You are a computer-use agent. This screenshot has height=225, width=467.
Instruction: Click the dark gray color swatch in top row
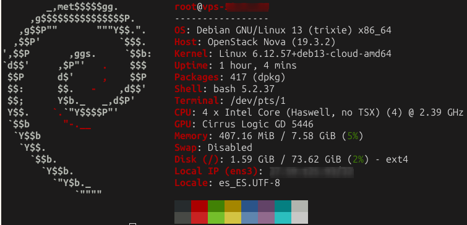pyautogui.click(x=182, y=206)
